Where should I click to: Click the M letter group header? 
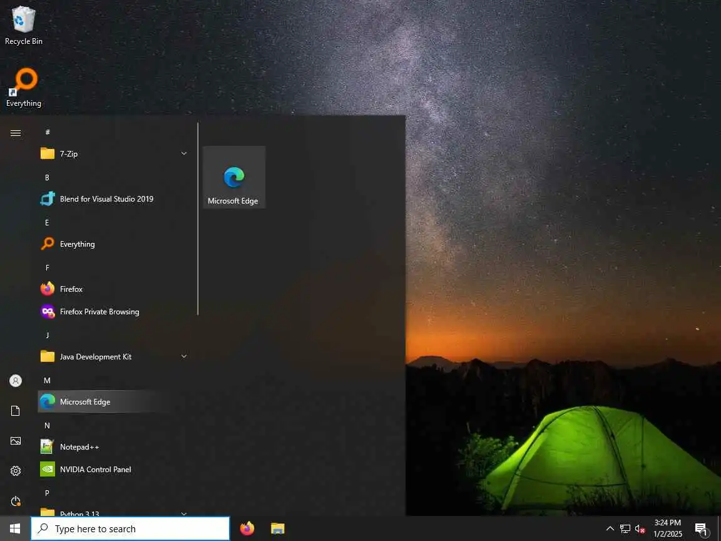pyautogui.click(x=47, y=380)
